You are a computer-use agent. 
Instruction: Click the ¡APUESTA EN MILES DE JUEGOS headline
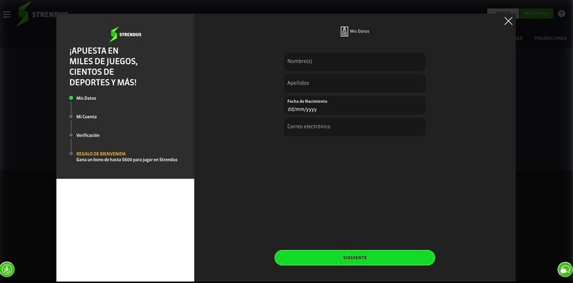click(x=103, y=67)
